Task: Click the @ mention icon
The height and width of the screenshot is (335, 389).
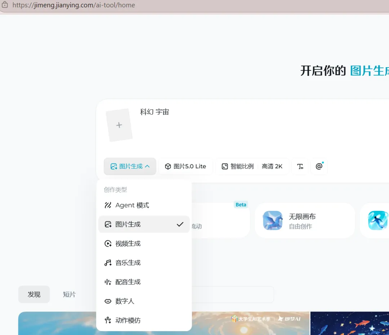Action: coord(319,166)
